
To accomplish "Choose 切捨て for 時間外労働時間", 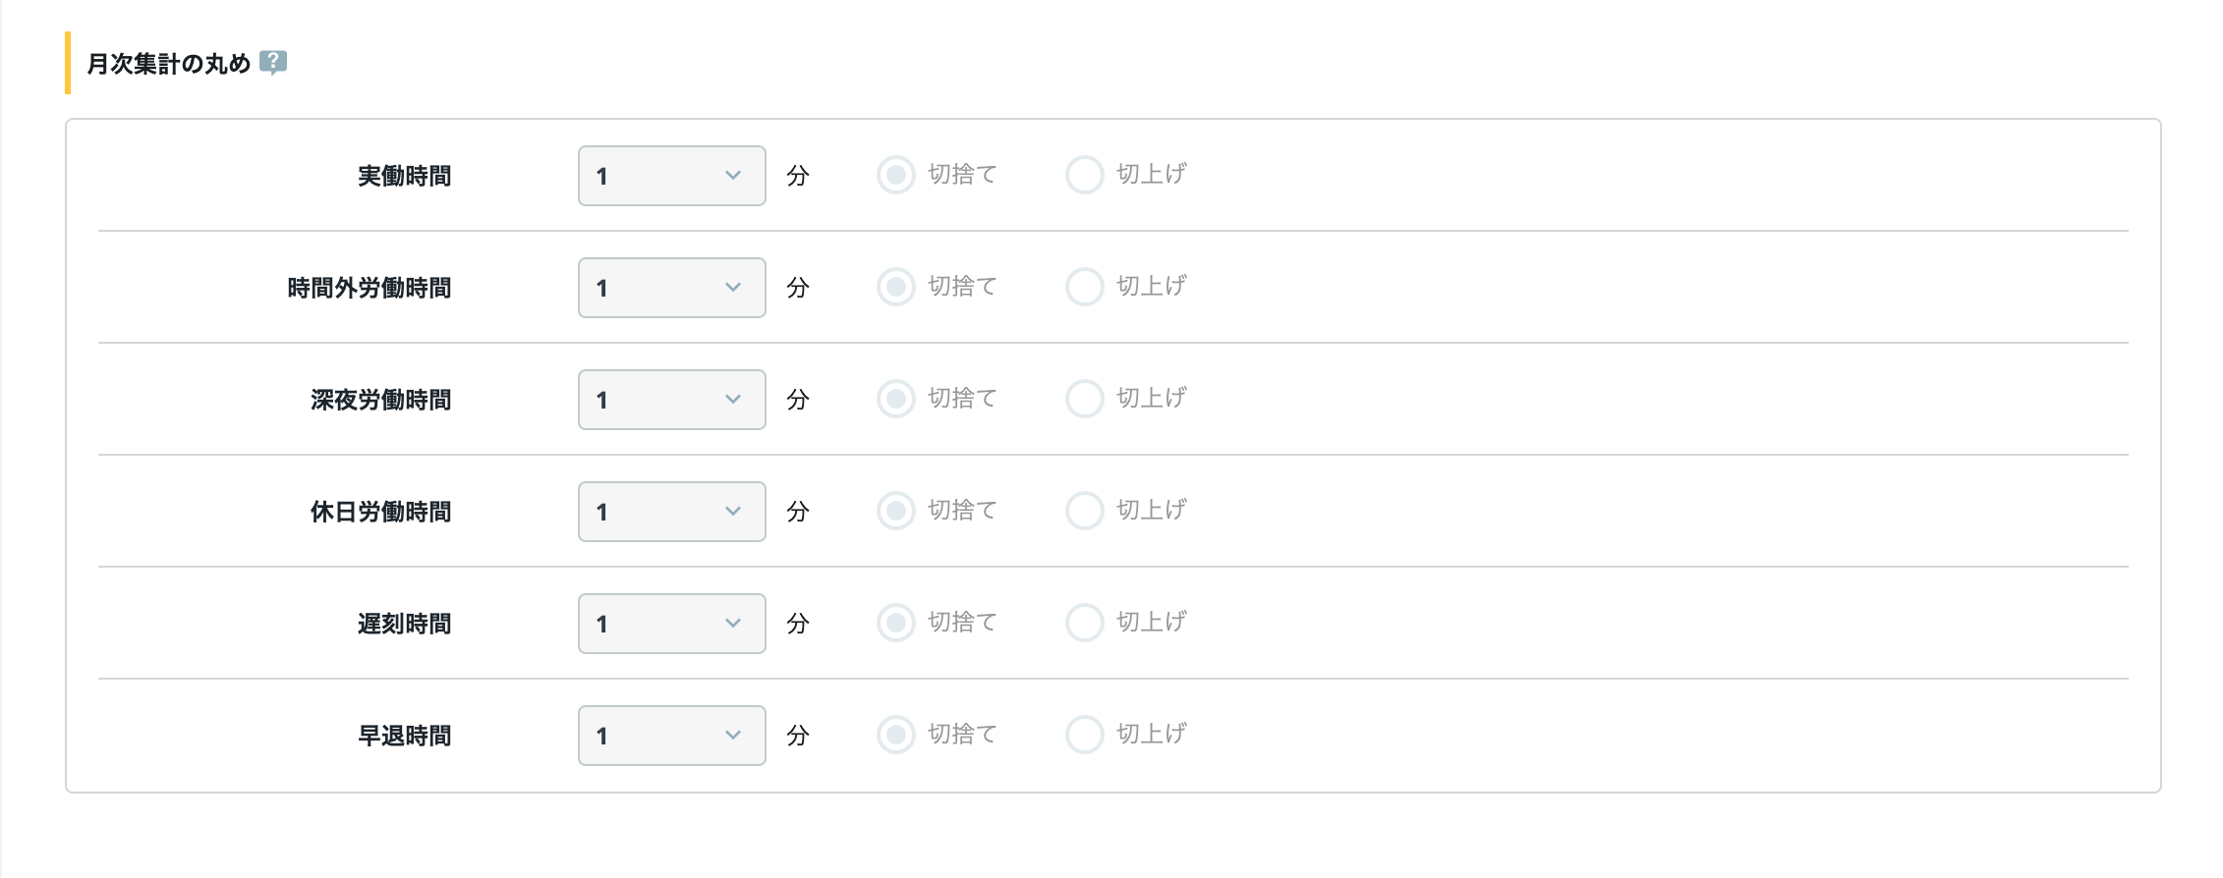I will tap(896, 287).
